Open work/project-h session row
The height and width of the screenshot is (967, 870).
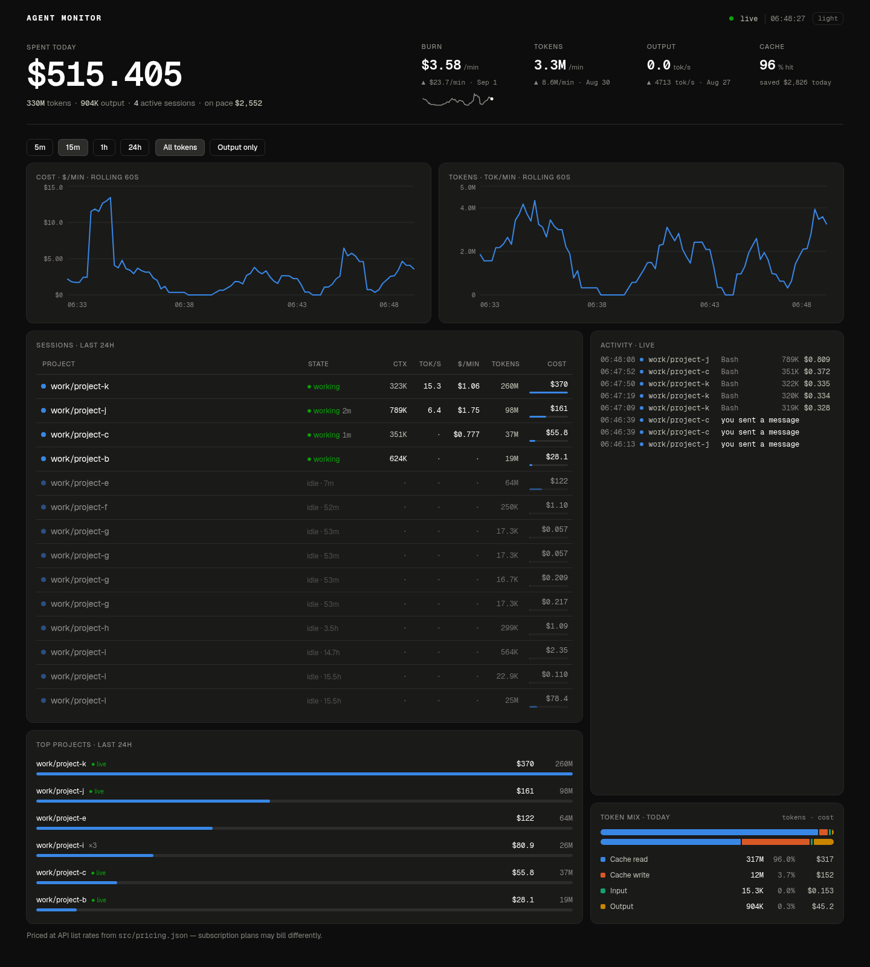(304, 629)
